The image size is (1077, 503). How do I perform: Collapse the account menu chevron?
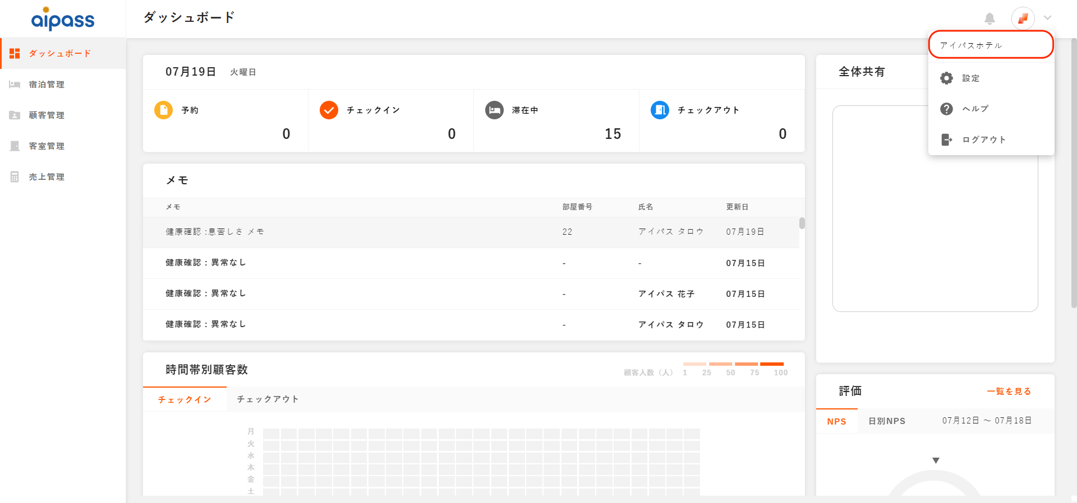click(x=1047, y=18)
